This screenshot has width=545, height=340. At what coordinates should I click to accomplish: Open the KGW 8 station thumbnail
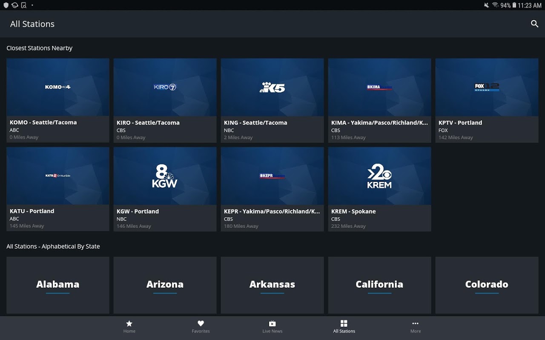pyautogui.click(x=165, y=176)
